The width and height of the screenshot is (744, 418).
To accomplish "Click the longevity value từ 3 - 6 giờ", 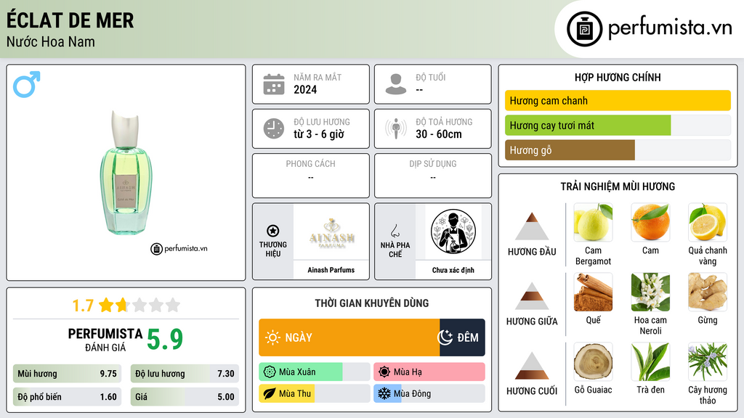I will [x=319, y=134].
